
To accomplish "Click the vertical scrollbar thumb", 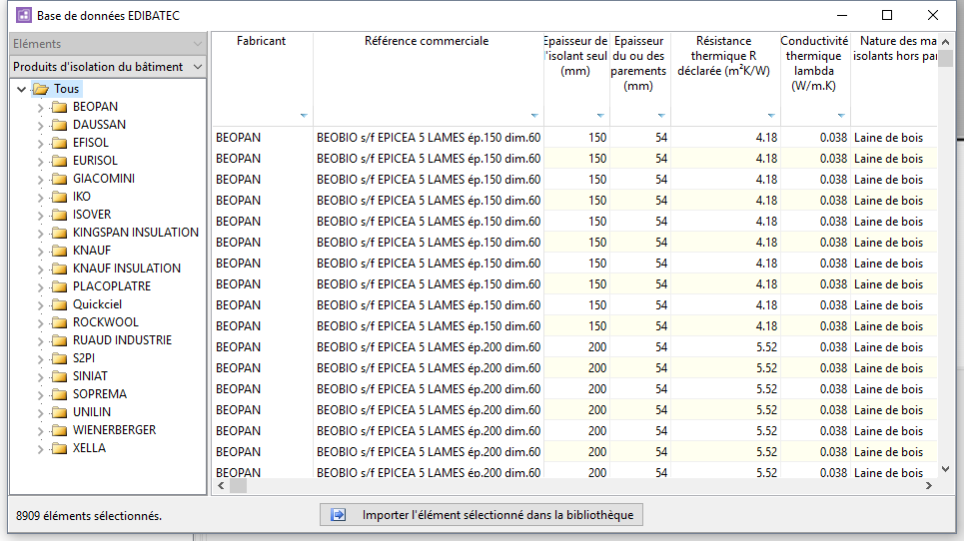I will pos(946,58).
